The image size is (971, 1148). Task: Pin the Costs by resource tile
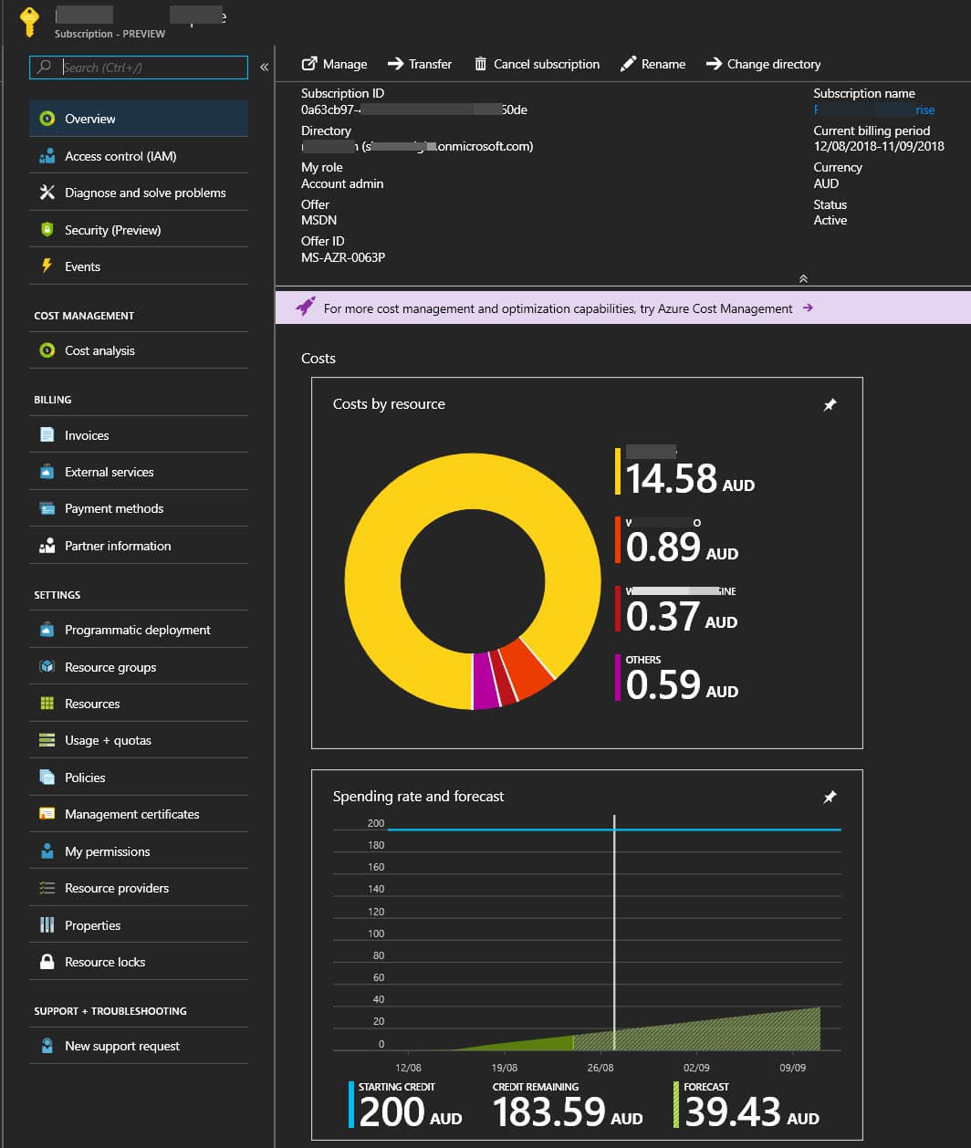pos(830,404)
